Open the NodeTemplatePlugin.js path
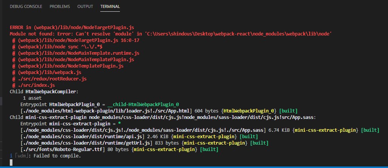 tap(71, 66)
